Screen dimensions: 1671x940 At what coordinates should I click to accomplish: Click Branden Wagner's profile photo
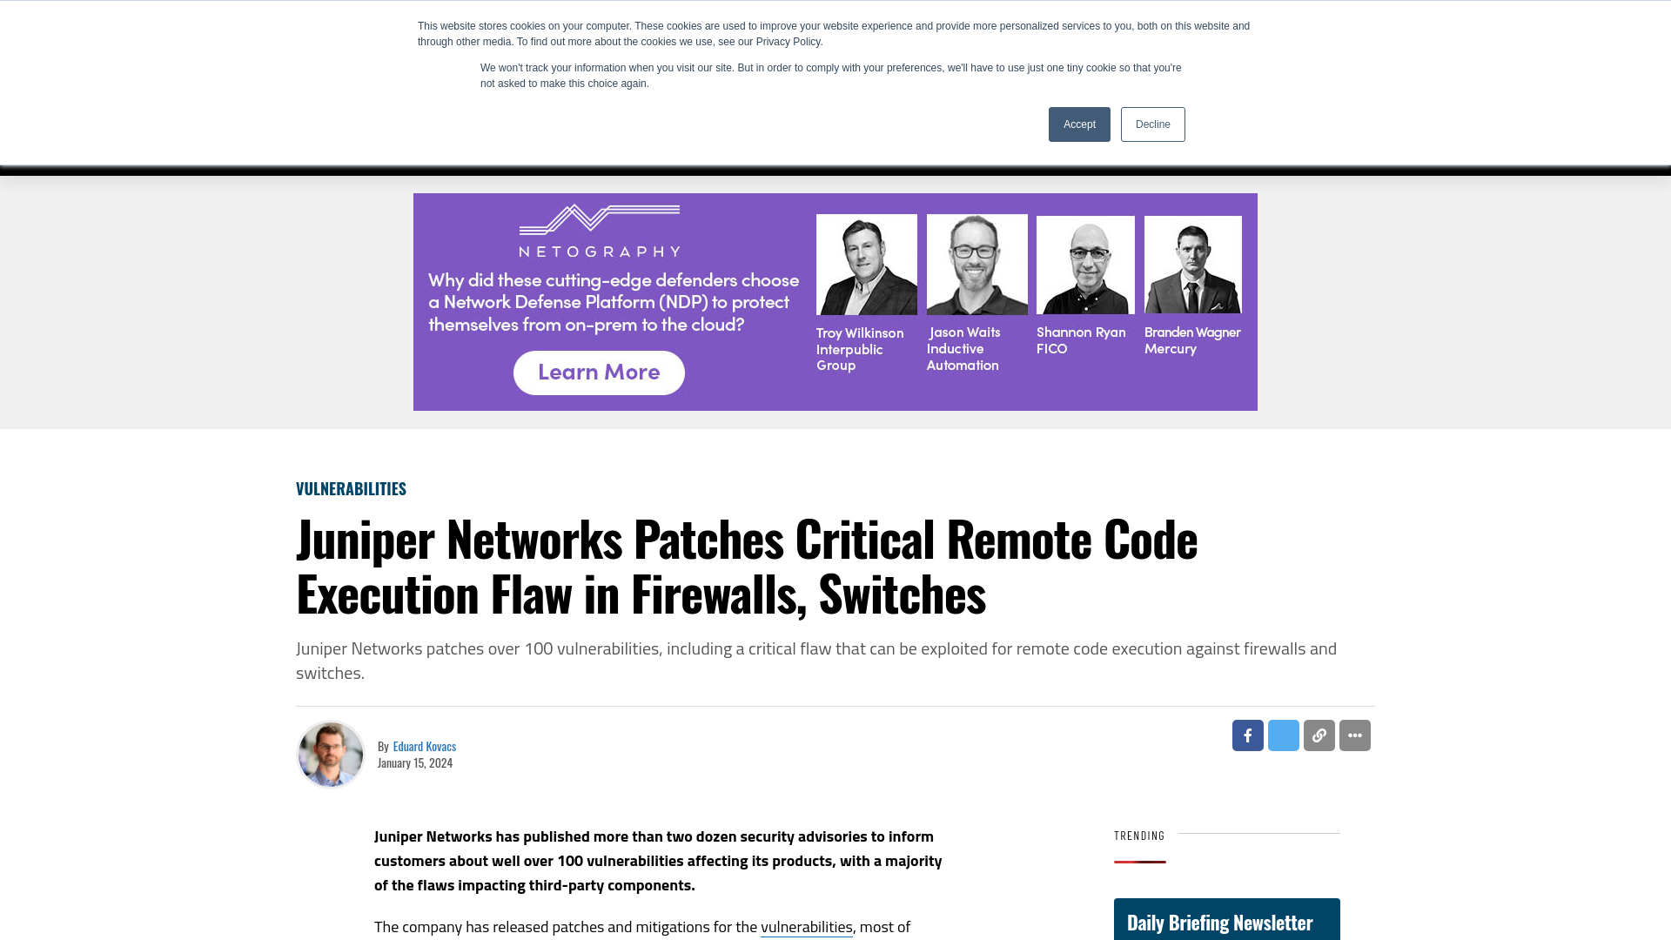pyautogui.click(x=1192, y=264)
